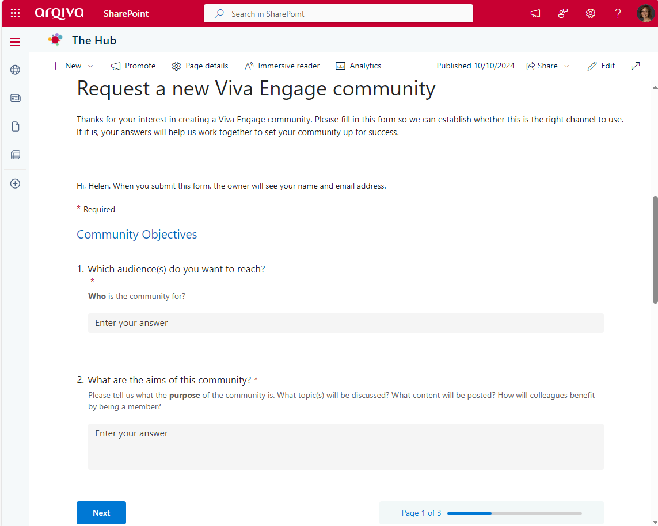Open The Hub site title
The image size is (658, 526).
94,40
